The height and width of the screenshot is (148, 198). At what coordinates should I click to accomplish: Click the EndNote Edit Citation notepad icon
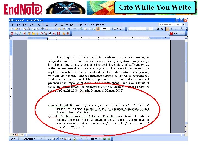29,33
